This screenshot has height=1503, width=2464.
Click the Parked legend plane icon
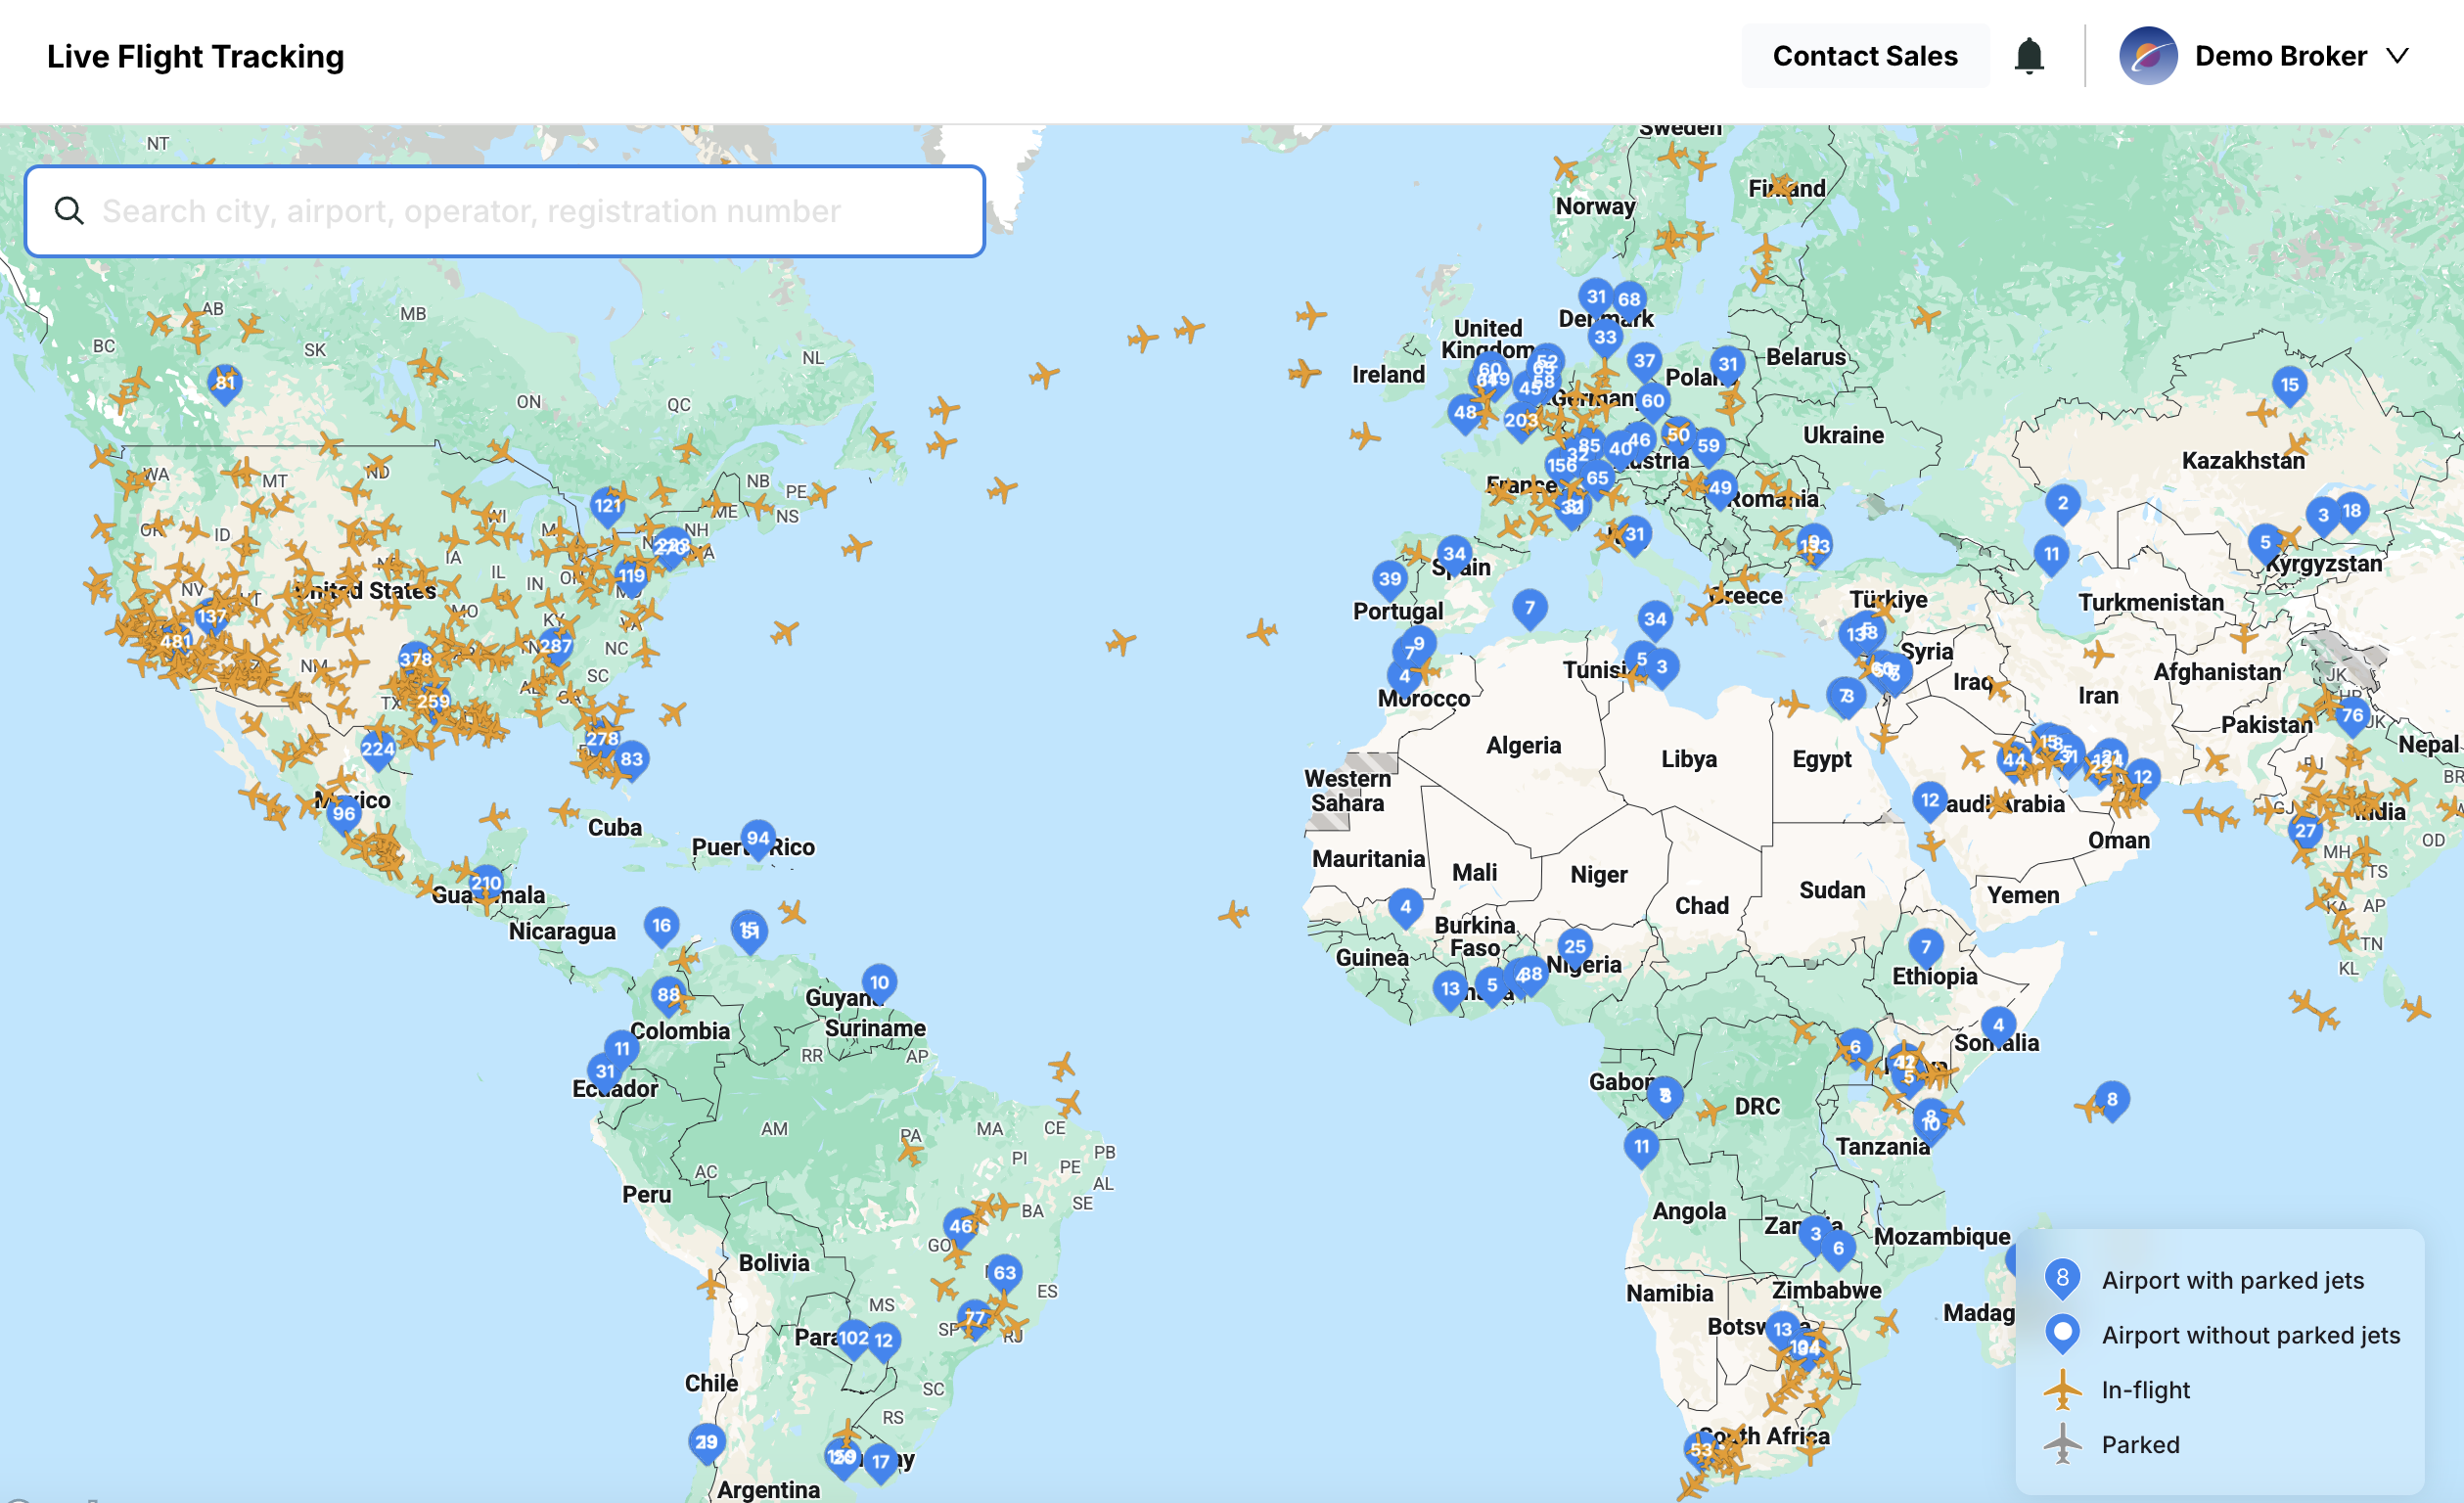point(2062,1445)
